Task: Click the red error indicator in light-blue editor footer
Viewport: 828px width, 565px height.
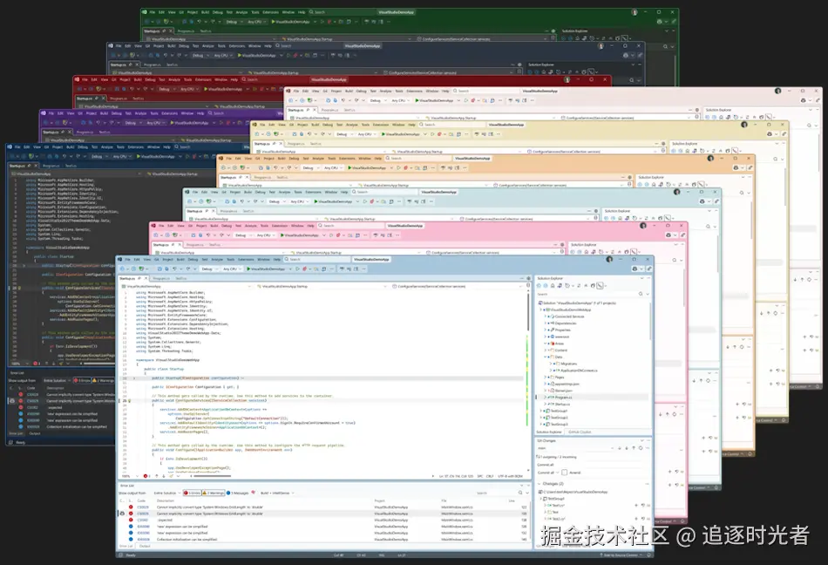Action: 146,476
